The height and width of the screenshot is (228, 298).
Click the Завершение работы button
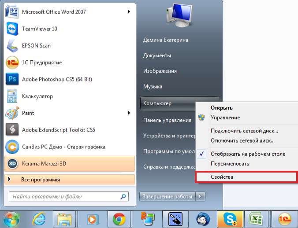coord(167,196)
